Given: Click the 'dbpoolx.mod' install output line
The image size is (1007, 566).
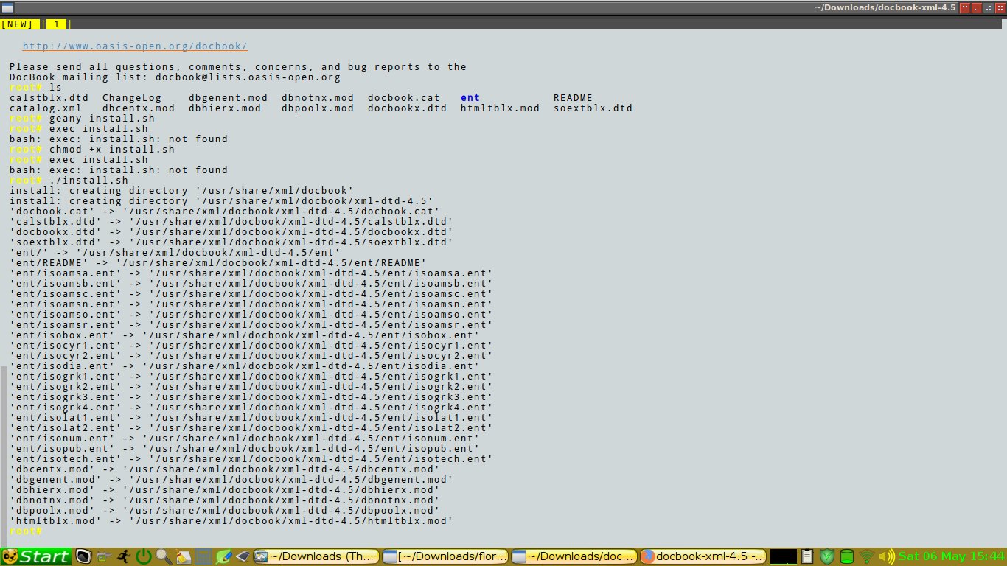Looking at the screenshot, I should [x=225, y=510].
